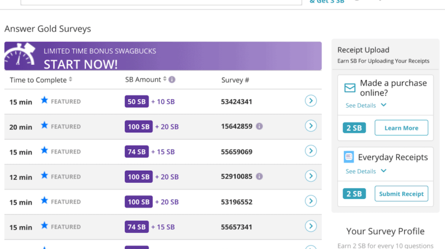Click the Answer Gold Surveys heading
This screenshot has width=445, height=249.
(x=48, y=29)
